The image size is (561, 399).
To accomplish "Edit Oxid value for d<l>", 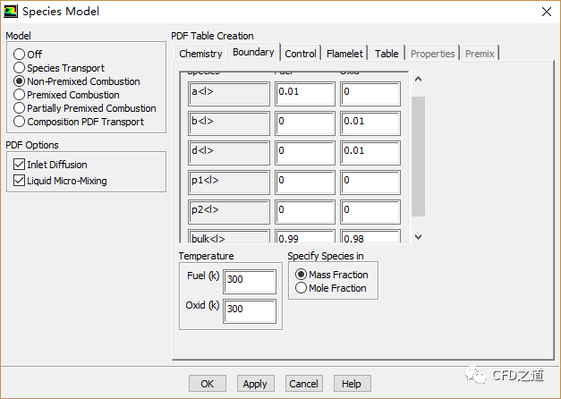I will [x=370, y=153].
